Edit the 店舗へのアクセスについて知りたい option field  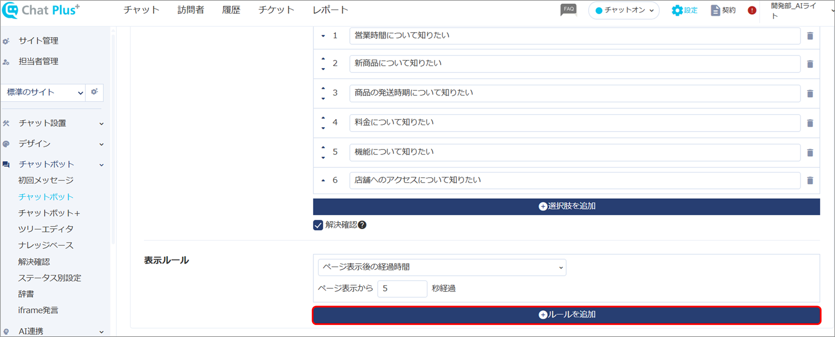575,180
